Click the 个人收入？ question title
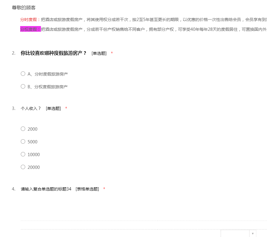The width and height of the screenshot is (267, 237). [31, 108]
